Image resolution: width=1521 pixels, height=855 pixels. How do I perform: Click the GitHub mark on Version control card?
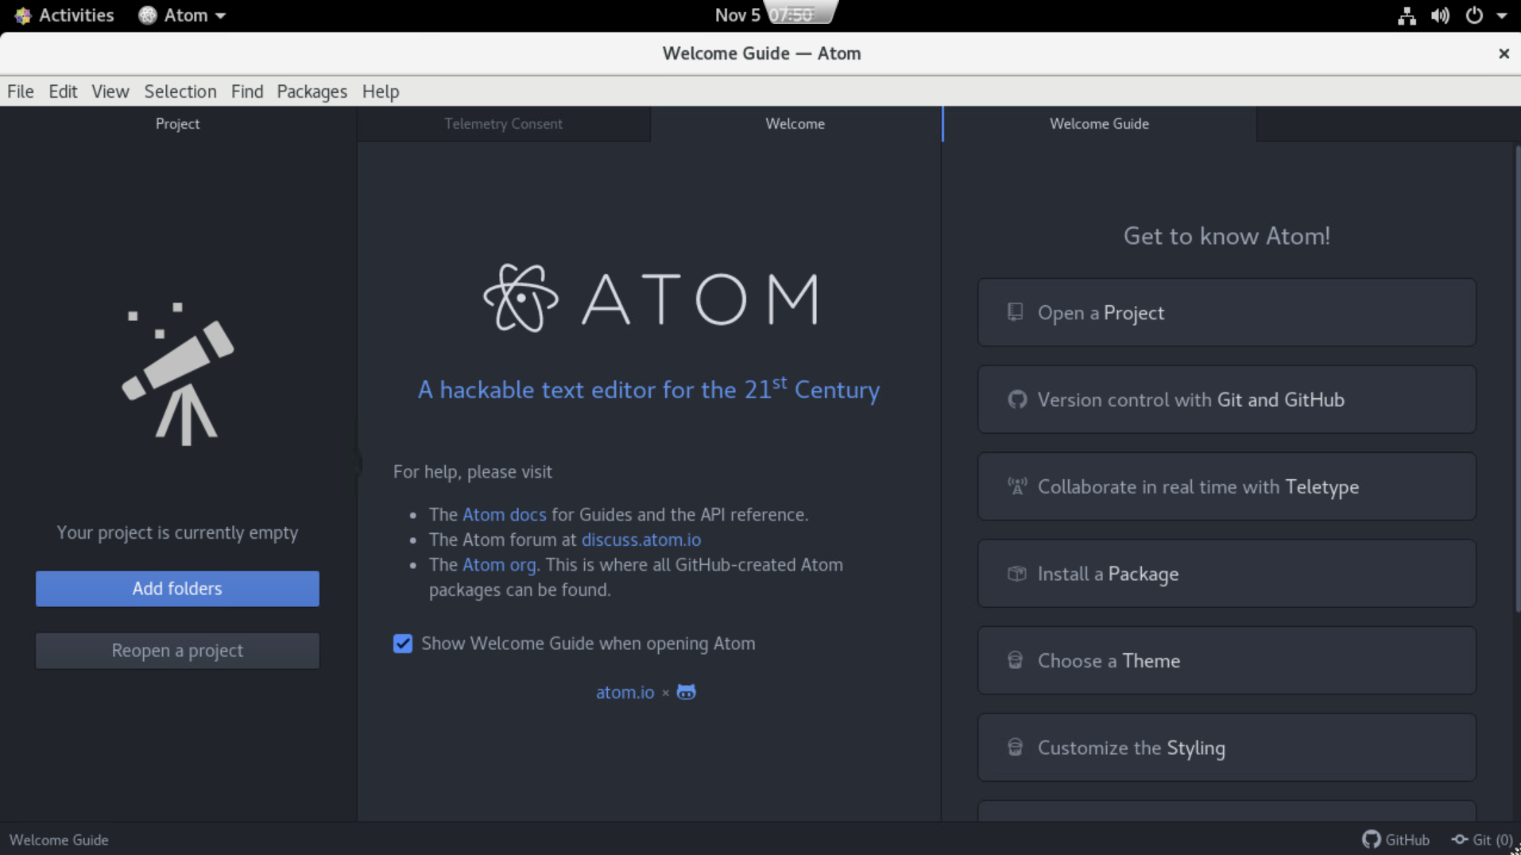[x=1017, y=400]
